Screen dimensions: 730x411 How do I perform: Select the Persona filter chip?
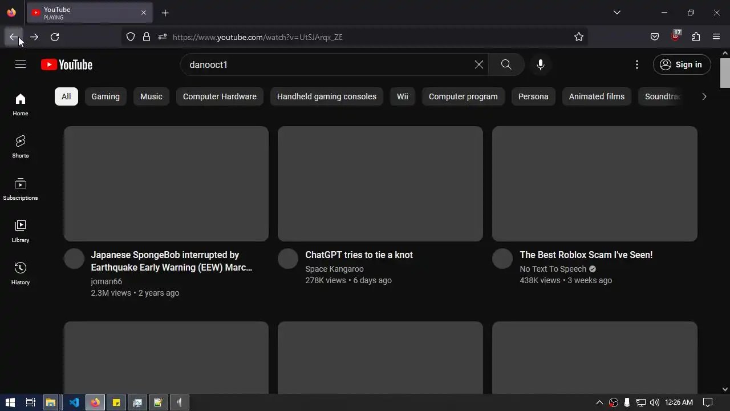pos(533,96)
